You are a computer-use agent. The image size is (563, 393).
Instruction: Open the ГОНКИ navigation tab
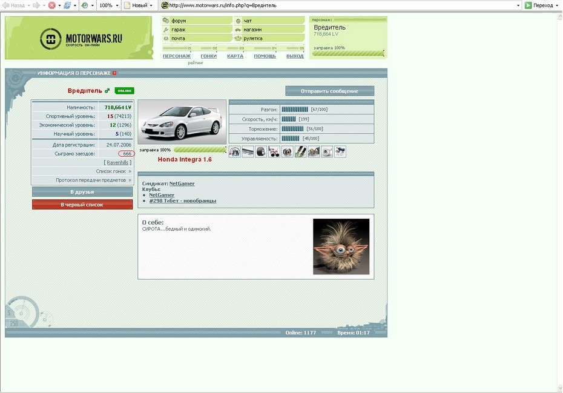click(x=208, y=56)
